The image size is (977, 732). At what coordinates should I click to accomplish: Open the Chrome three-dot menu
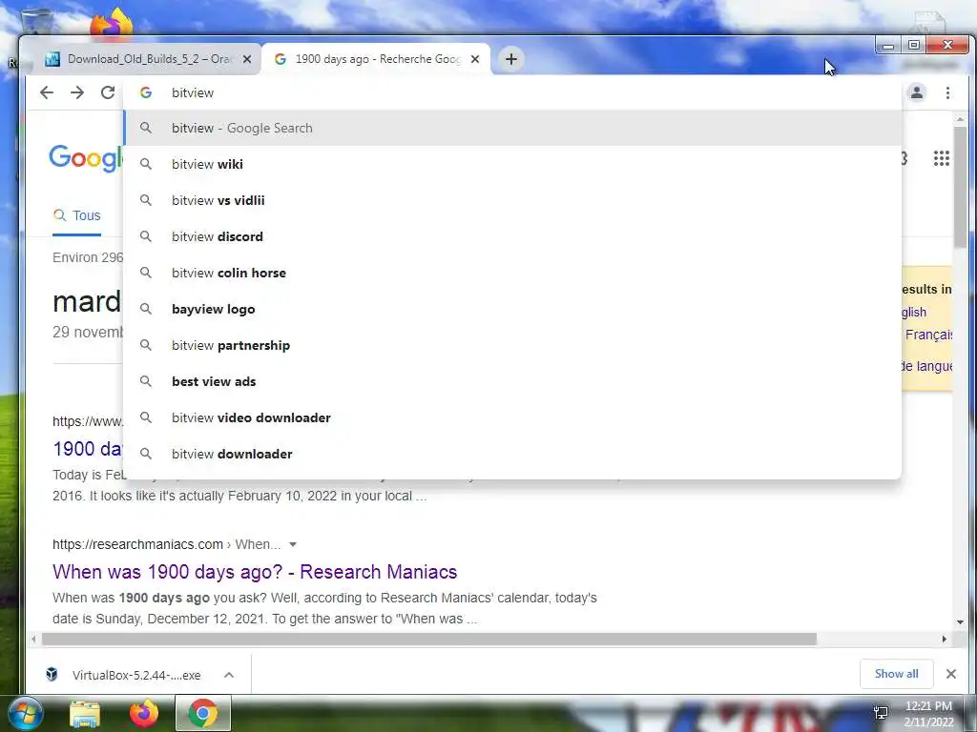point(947,92)
